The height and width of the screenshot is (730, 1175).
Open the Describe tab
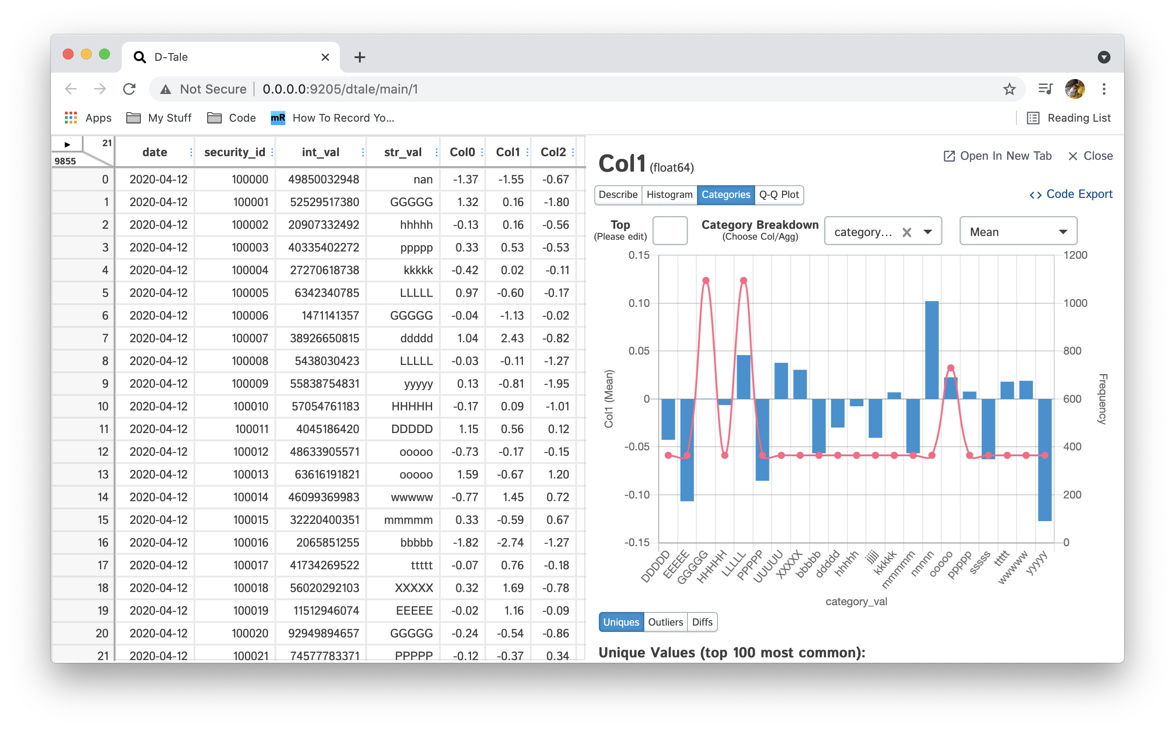618,195
